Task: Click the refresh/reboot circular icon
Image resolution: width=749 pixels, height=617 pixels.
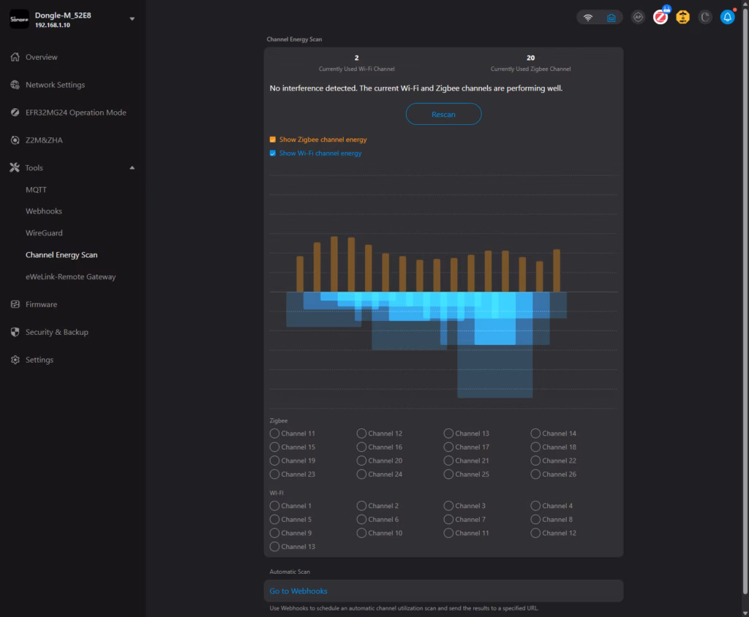Action: [x=705, y=18]
